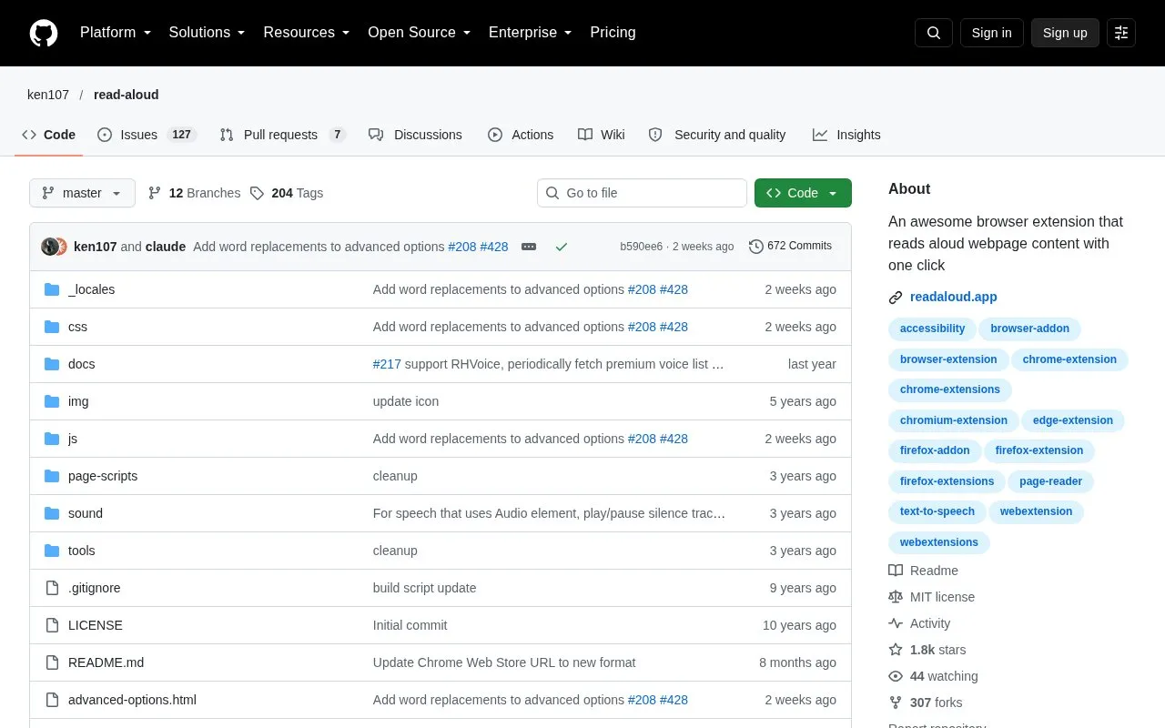
Task: Select the text-to-speech topic tag
Action: pyautogui.click(x=937, y=511)
